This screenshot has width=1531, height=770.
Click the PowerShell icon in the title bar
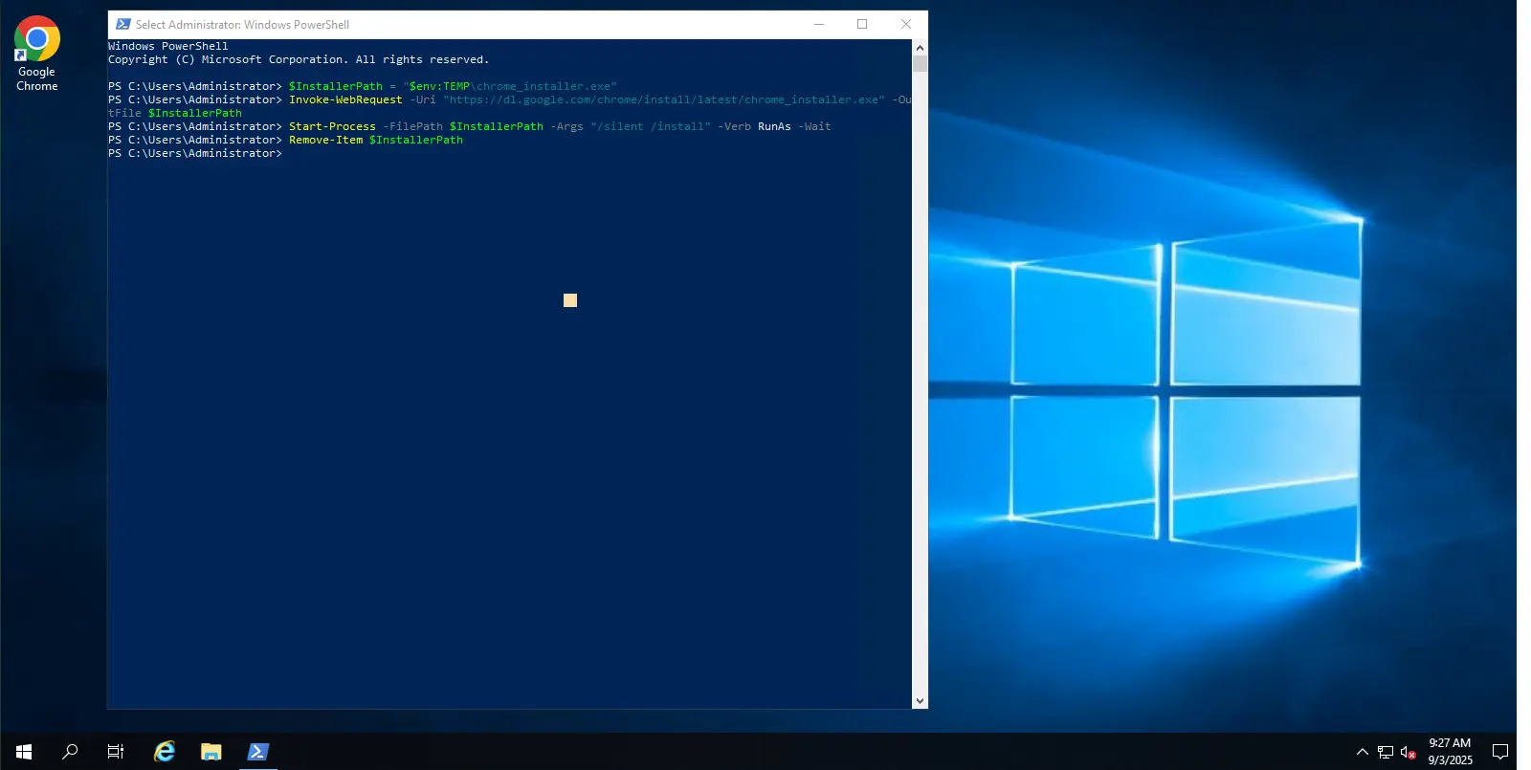[x=123, y=25]
